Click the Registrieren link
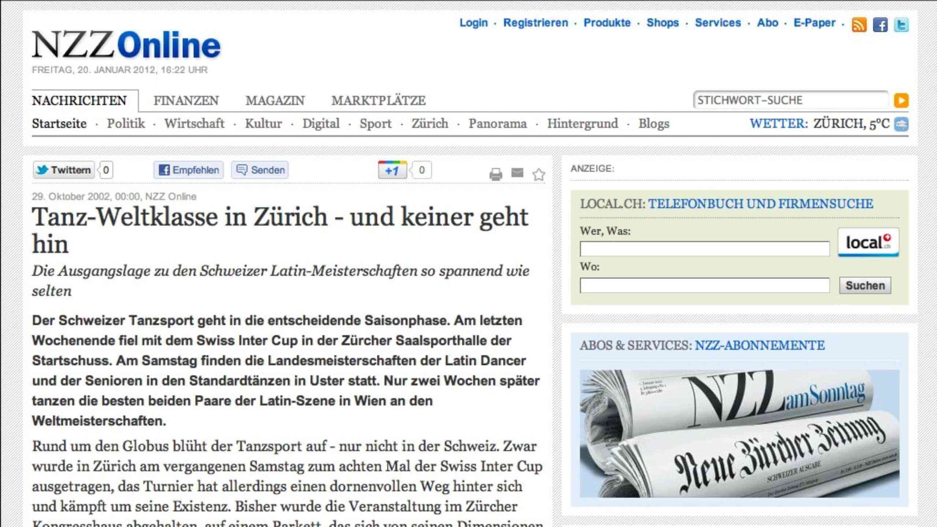Viewport: 937px width, 527px height. point(535,23)
